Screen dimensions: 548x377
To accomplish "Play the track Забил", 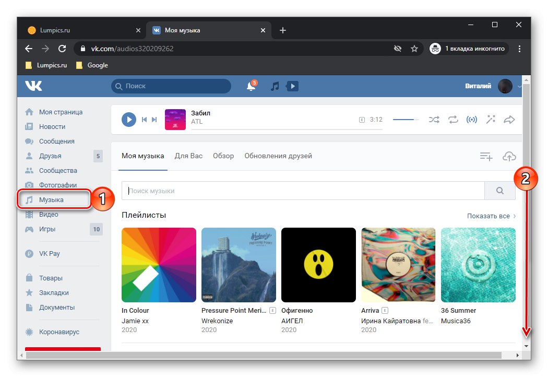I will coord(129,120).
